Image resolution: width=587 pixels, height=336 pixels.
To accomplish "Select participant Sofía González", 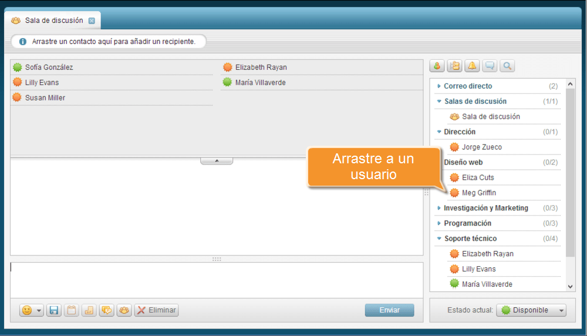I will click(49, 67).
